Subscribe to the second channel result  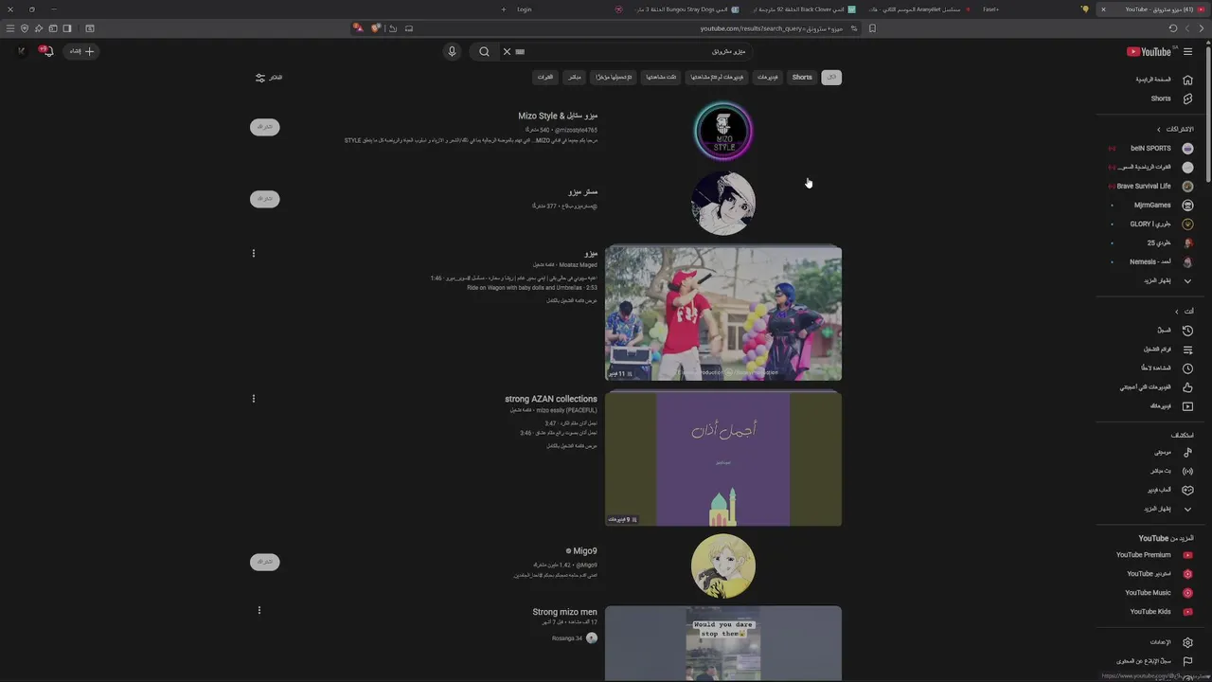(264, 199)
